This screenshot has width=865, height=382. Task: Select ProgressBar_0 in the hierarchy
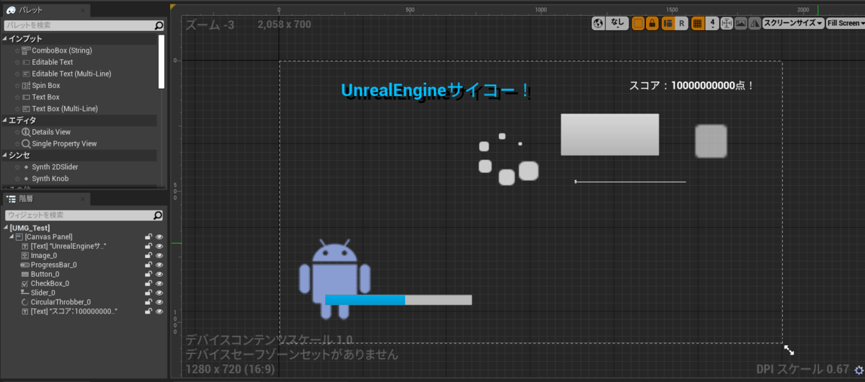point(53,265)
